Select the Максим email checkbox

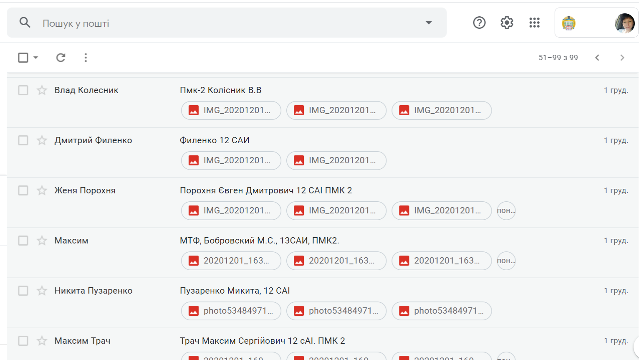[x=23, y=241]
